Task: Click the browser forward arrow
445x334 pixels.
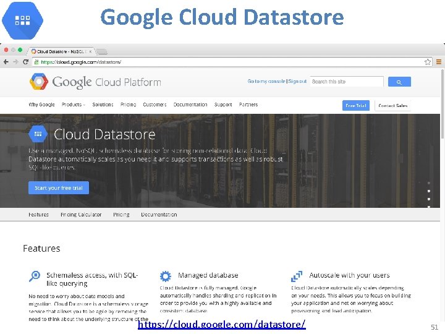Action: coord(15,62)
